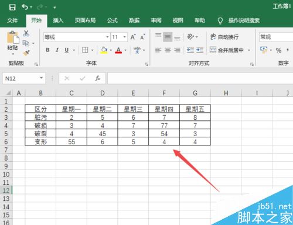The height and width of the screenshot is (225, 293).
Task: Click the Percent Style icon
Action: (278, 50)
